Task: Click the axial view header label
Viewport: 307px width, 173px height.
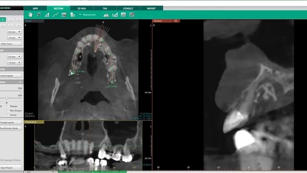Action: (x=34, y=21)
